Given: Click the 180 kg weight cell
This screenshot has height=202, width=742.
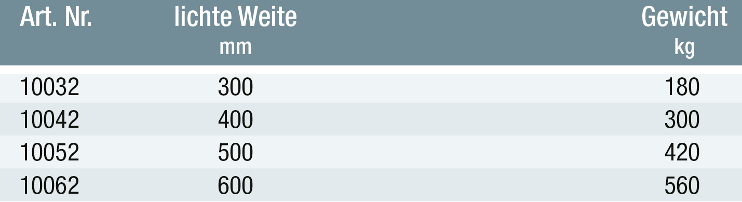Looking at the screenshot, I should [x=683, y=88].
